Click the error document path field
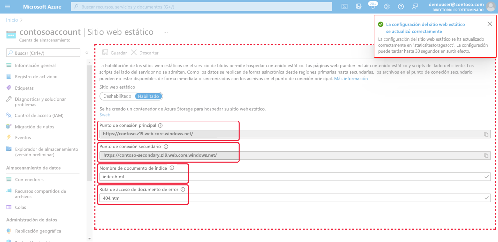The width and height of the screenshot is (498, 242). (295, 198)
